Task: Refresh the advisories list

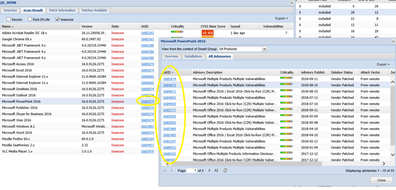Action: pos(225,170)
